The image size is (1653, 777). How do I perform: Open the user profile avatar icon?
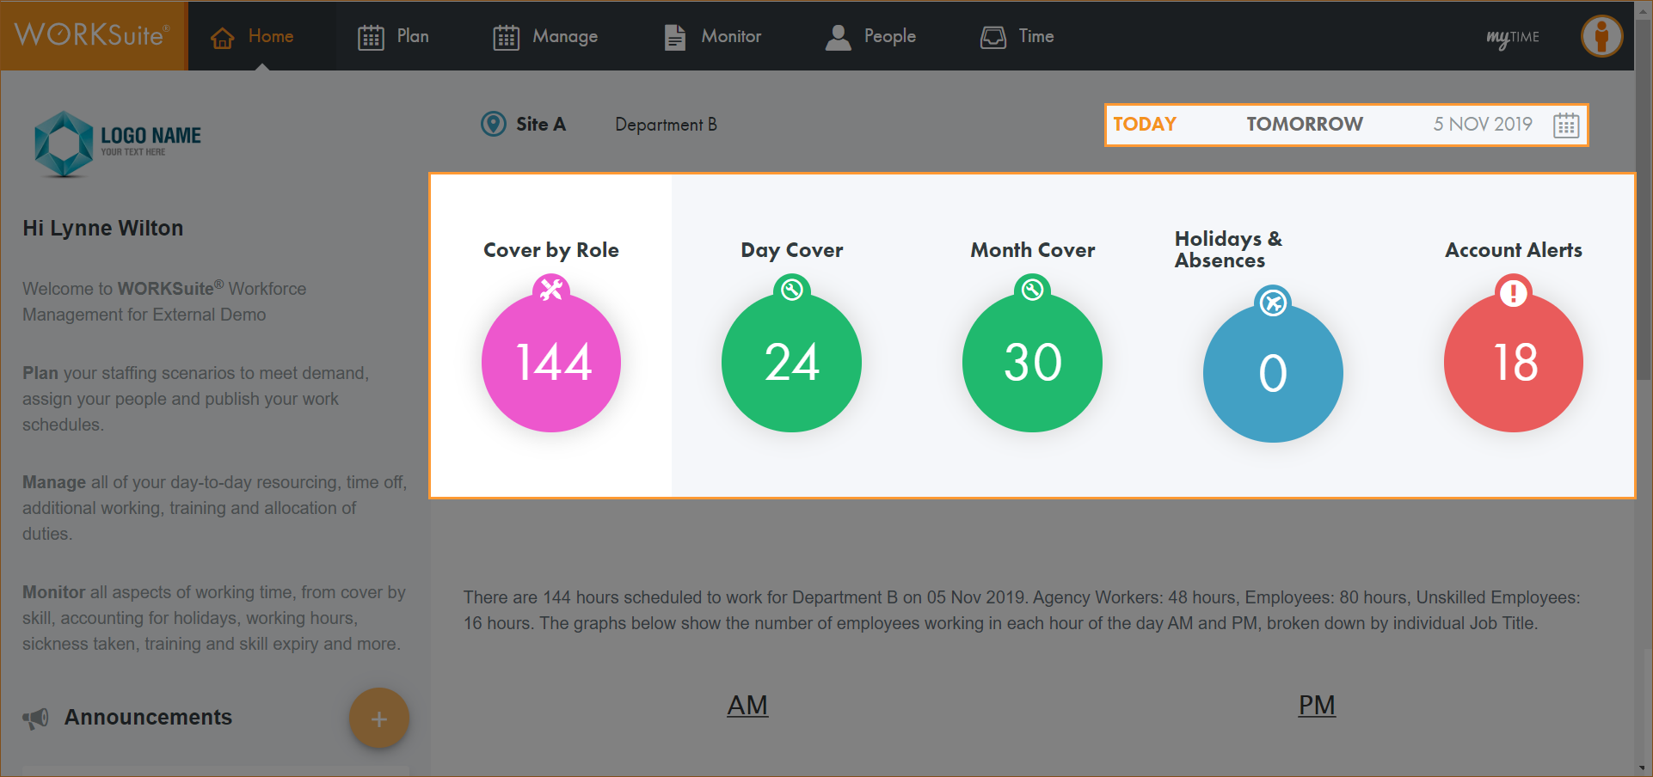click(1601, 37)
